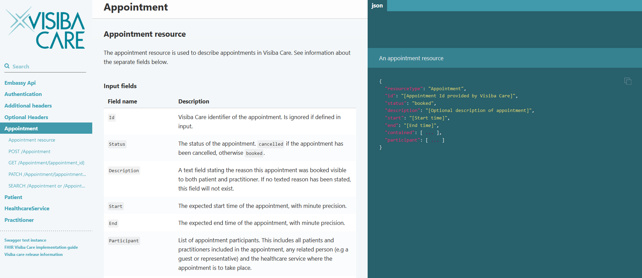Open Appointment resource sub-item
The image size is (642, 278).
click(x=32, y=140)
